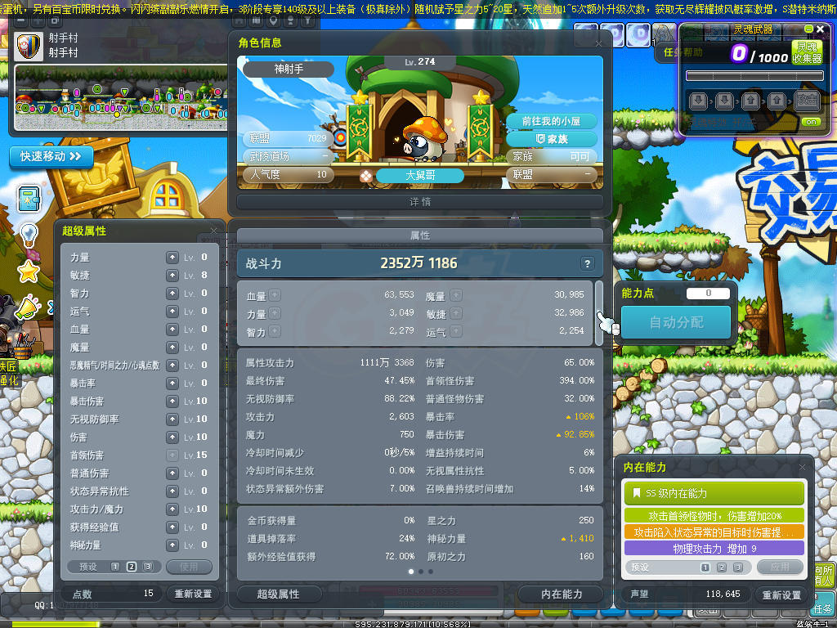The image size is (837, 628).
Task: Click the 神射手 job label
Action: [289, 69]
